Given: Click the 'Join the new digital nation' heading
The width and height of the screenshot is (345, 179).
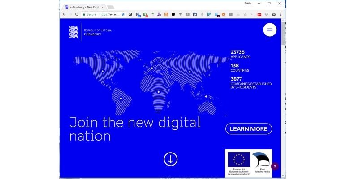Looking at the screenshot, I should [135, 129].
